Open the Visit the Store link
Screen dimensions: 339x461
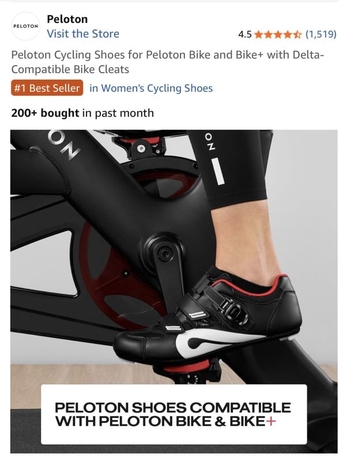tap(83, 34)
